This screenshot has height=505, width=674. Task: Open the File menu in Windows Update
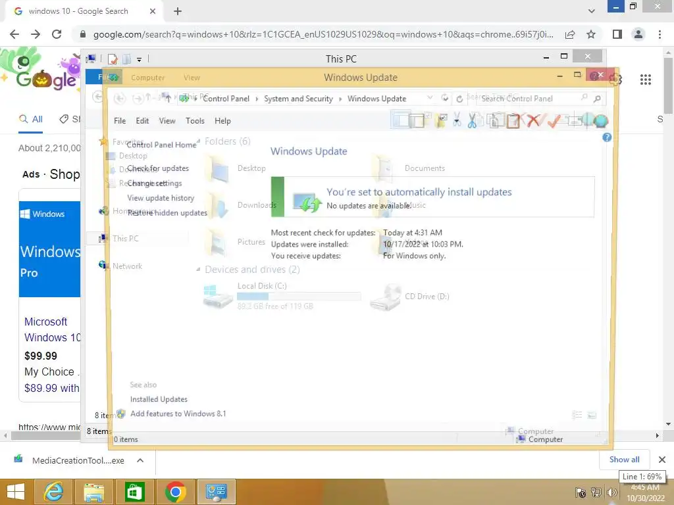(x=120, y=121)
